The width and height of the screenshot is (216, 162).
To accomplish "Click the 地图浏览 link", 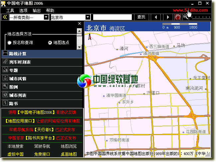I will click(x=69, y=146).
